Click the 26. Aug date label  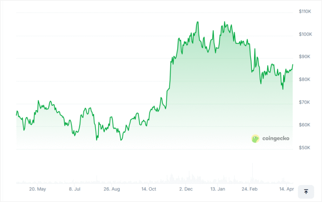(x=112, y=189)
